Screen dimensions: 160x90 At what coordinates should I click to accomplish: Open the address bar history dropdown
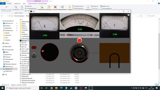[138, 16]
